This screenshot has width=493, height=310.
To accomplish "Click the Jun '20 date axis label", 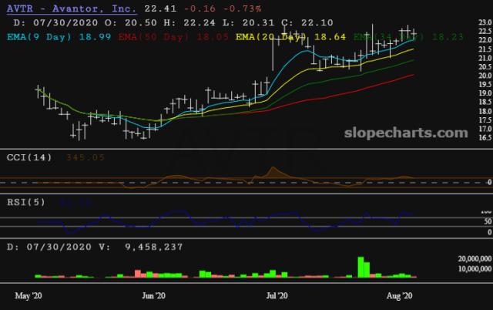I will [x=154, y=295].
